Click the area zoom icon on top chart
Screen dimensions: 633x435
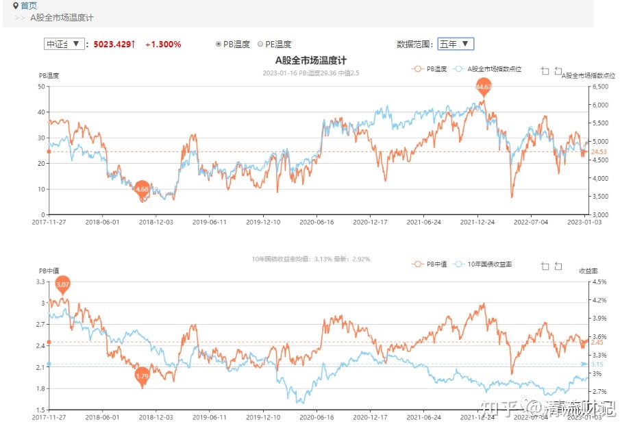(x=545, y=71)
